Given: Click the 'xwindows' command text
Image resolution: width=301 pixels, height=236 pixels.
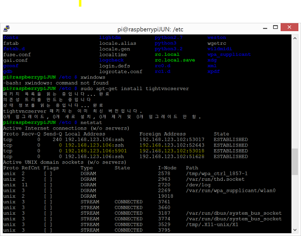Looking at the screenshot, I should (x=93, y=77).
